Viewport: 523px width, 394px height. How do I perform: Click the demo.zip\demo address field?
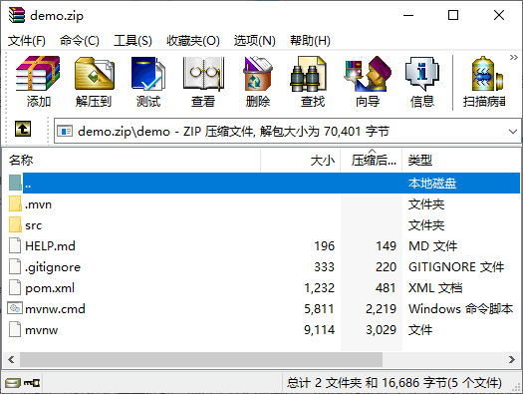pyautogui.click(x=287, y=132)
